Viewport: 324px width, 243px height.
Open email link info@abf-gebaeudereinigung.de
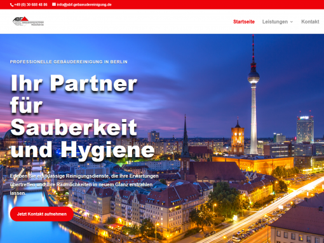click(x=84, y=4)
